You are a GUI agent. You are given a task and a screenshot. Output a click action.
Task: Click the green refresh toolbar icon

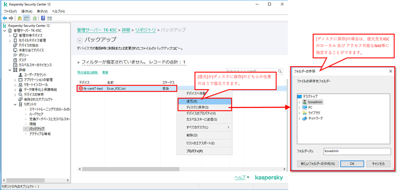[x=34, y=18]
